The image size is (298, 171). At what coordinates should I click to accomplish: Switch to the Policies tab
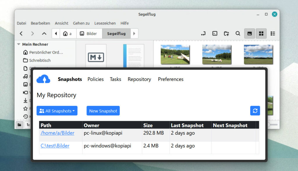(95, 79)
